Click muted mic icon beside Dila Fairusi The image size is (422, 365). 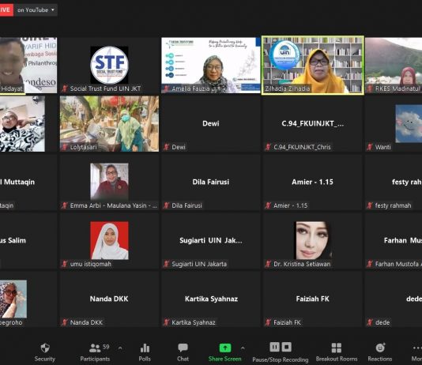click(x=166, y=205)
